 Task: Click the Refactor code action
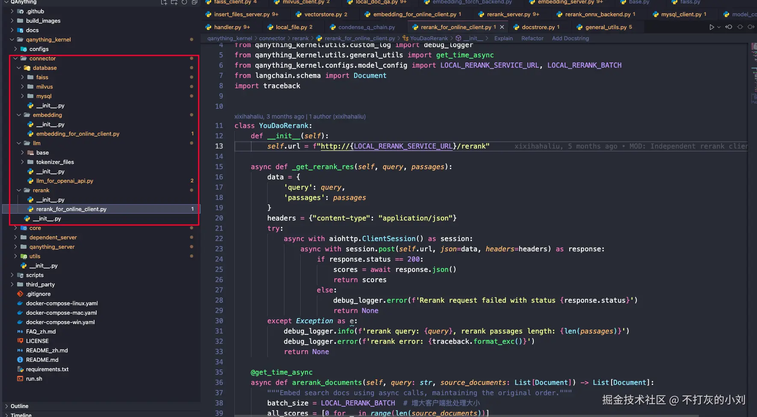(532, 39)
